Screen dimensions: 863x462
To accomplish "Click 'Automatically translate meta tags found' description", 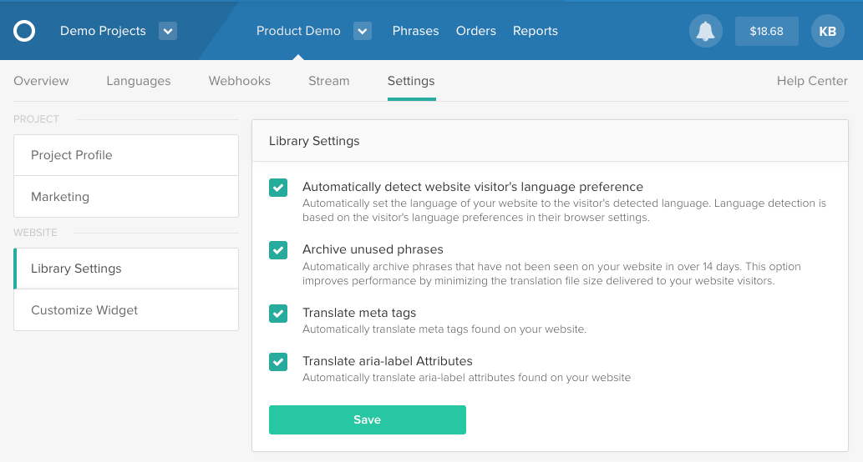I will tap(444, 329).
